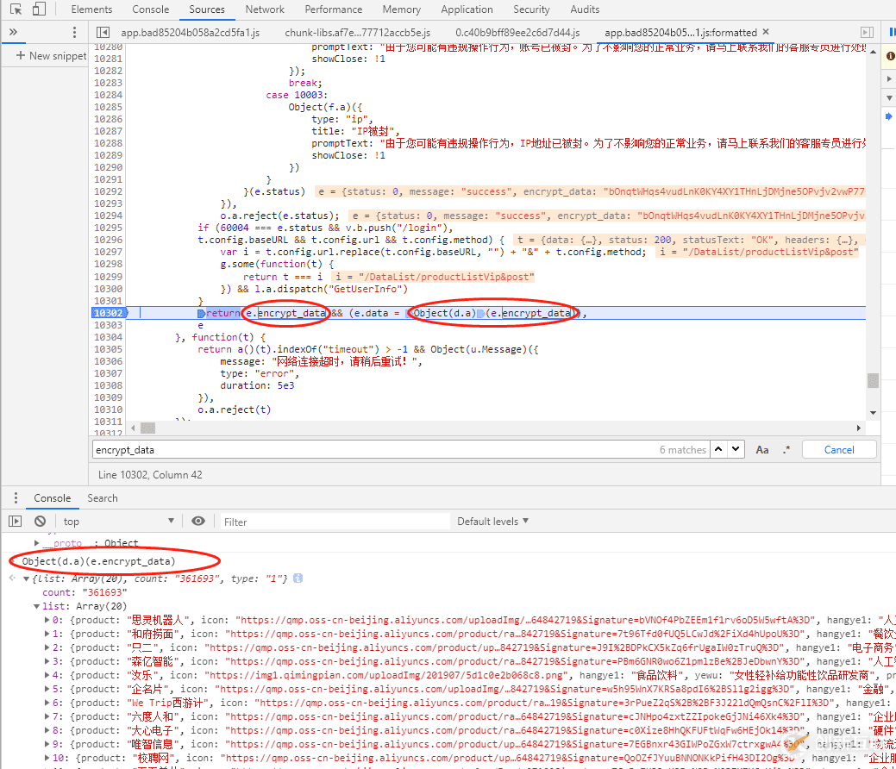Click the New snippet button
The image size is (896, 769).
coord(51,56)
